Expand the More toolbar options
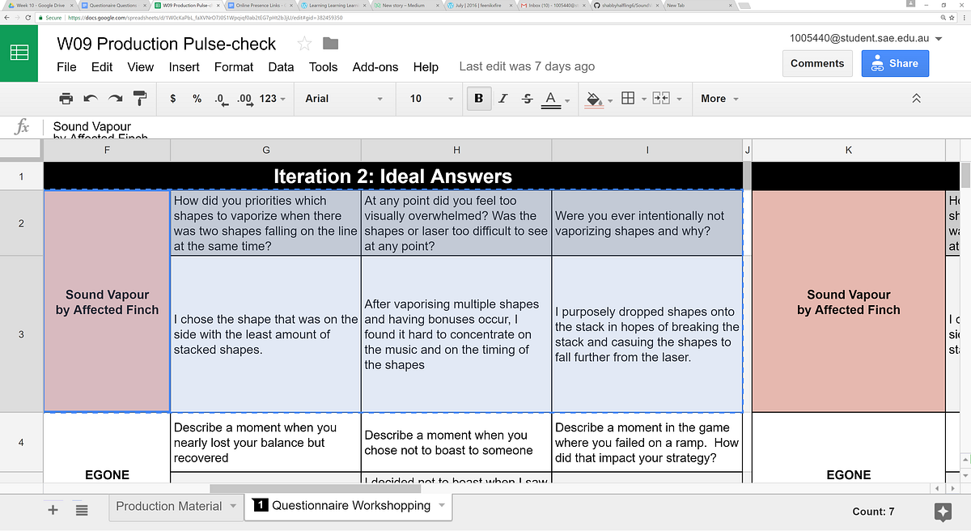This screenshot has height=531, width=971. tap(719, 99)
